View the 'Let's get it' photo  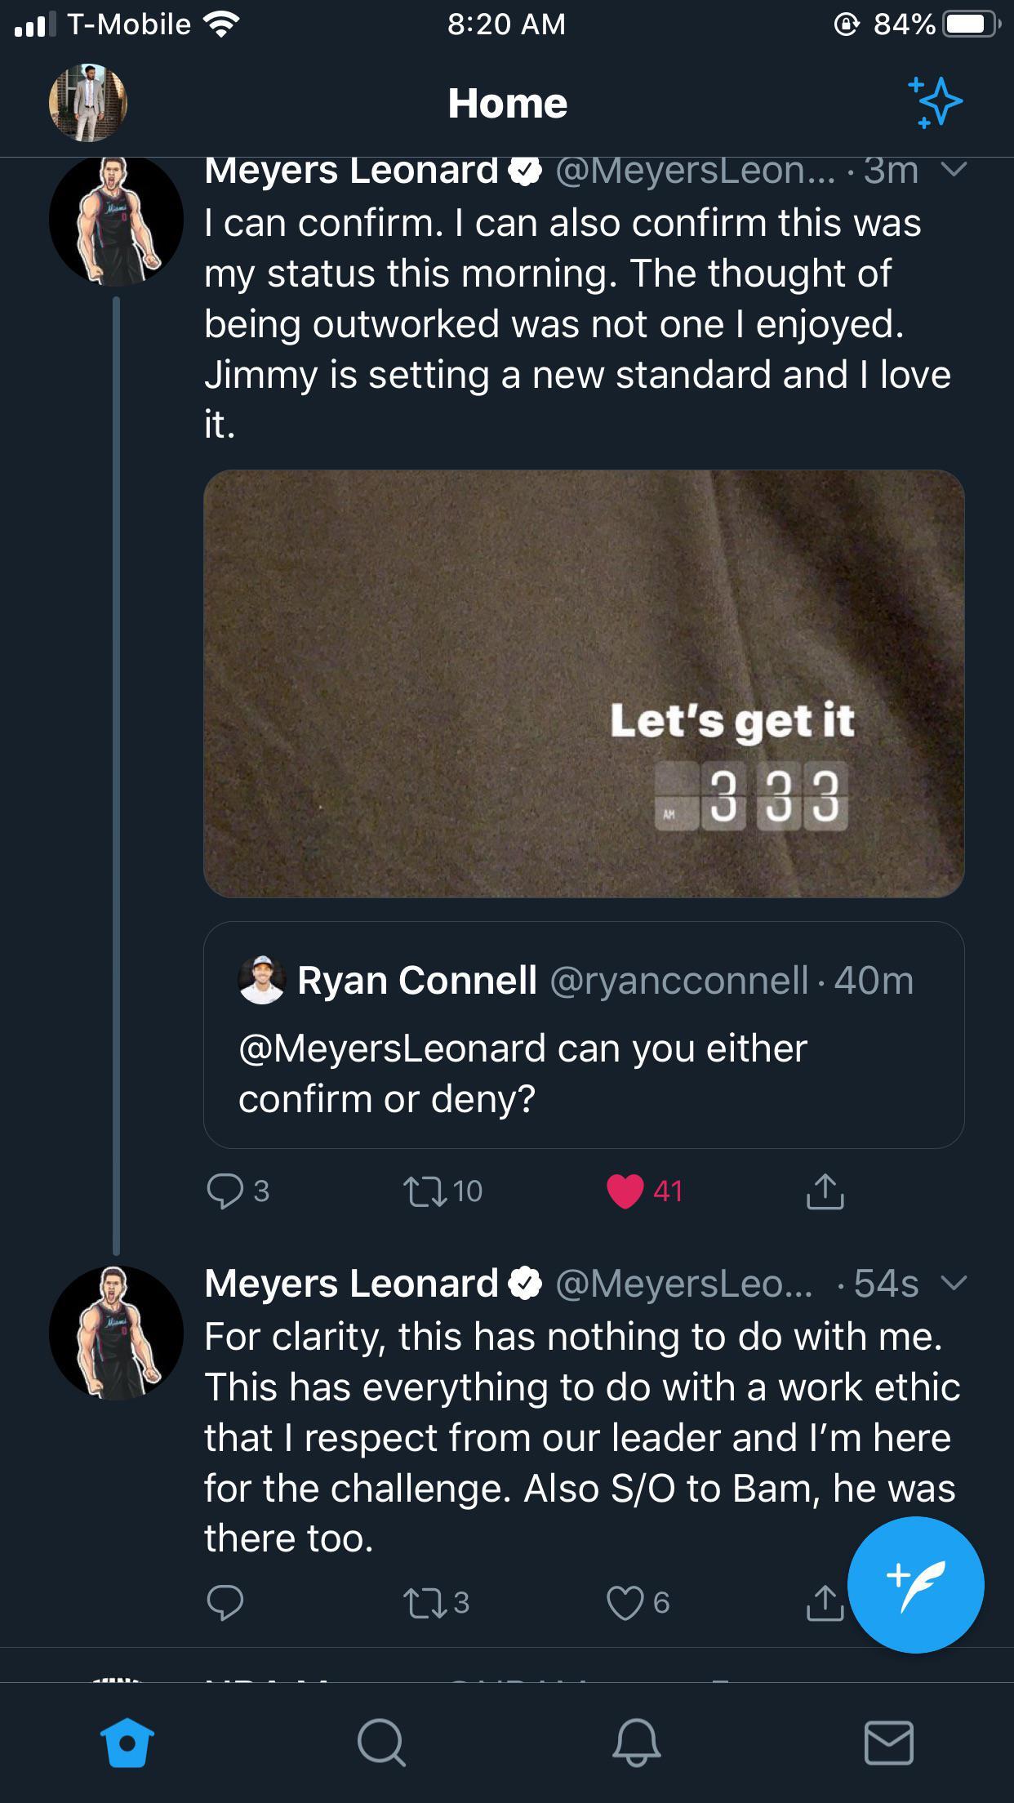tap(584, 683)
